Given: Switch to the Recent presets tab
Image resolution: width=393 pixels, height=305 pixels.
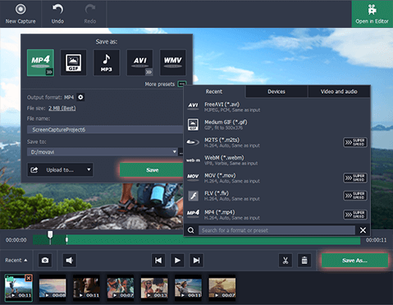Looking at the screenshot, I should [214, 91].
